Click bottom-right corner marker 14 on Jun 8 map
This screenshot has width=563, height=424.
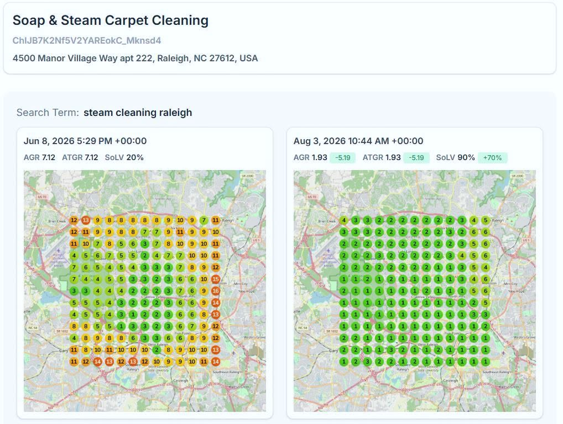point(216,362)
